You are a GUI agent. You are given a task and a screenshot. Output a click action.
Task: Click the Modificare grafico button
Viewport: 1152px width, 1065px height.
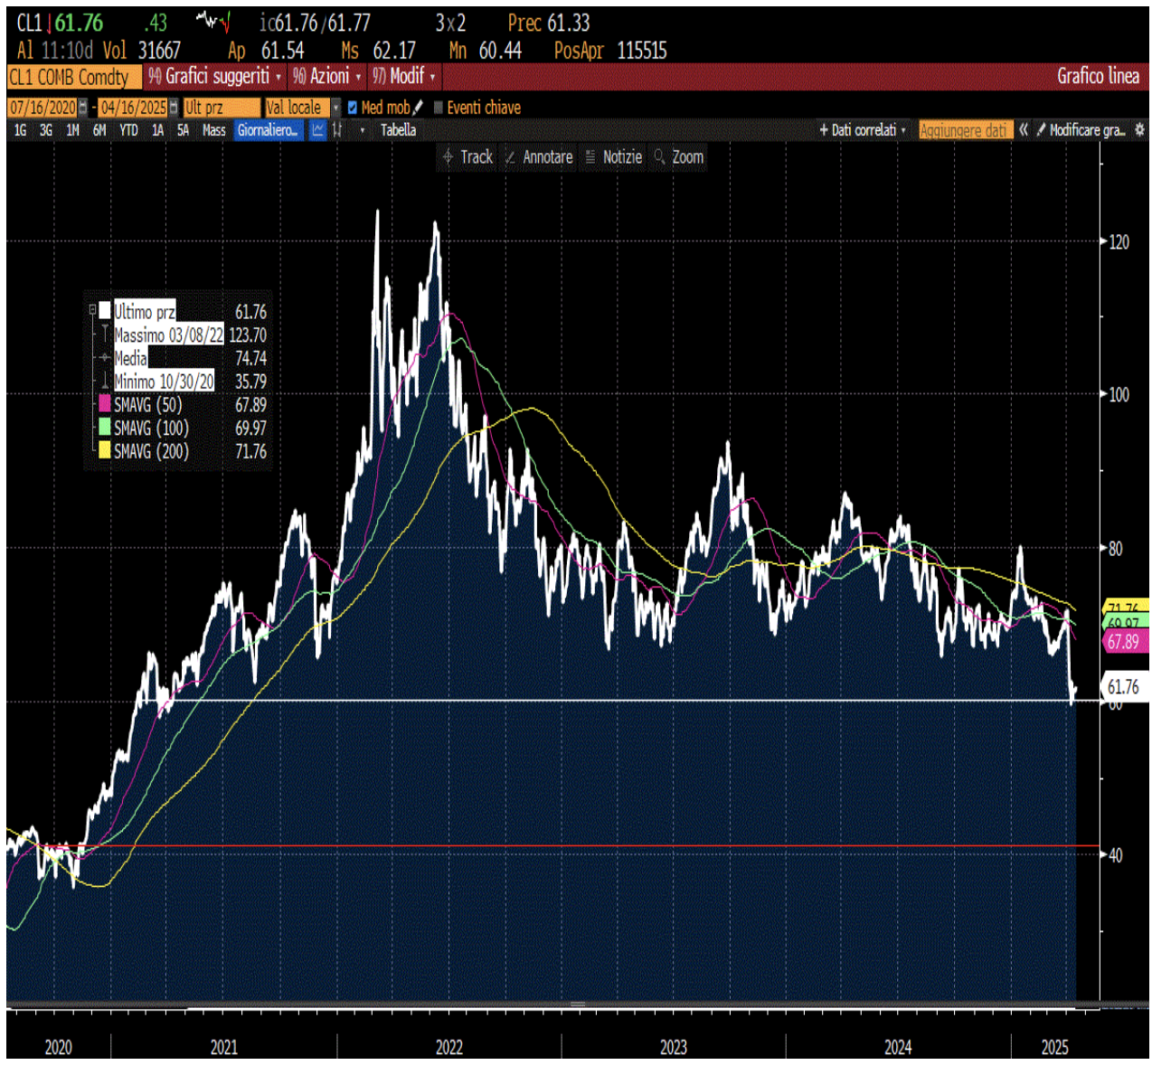[x=1081, y=130]
